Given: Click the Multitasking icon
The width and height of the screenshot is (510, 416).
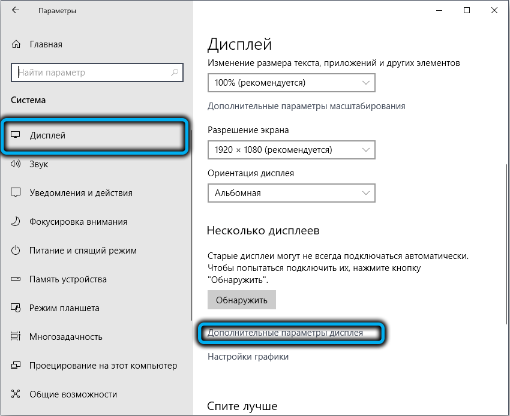Looking at the screenshot, I should pyautogui.click(x=16, y=337).
